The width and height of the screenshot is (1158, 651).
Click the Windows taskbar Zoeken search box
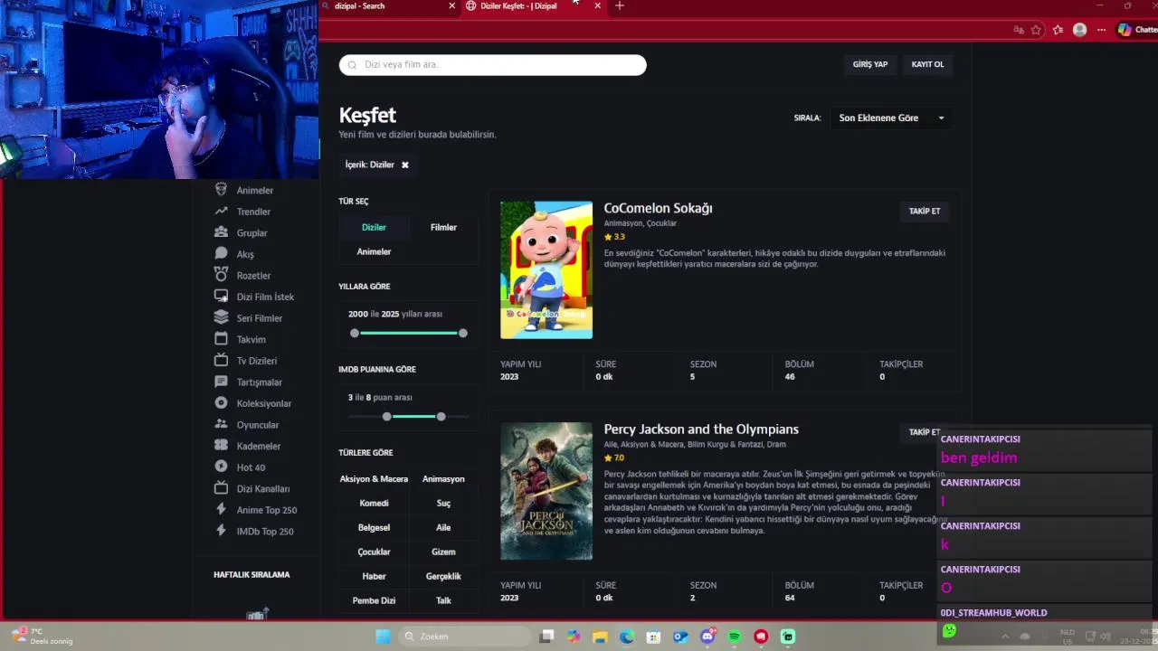pyautogui.click(x=465, y=637)
